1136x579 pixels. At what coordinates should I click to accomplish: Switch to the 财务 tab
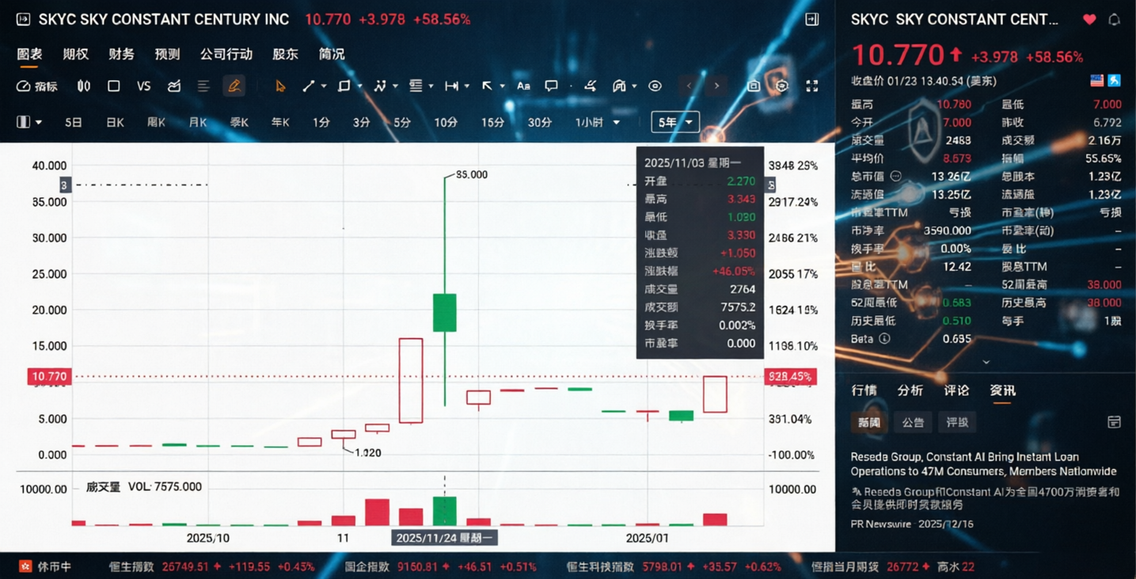(121, 54)
